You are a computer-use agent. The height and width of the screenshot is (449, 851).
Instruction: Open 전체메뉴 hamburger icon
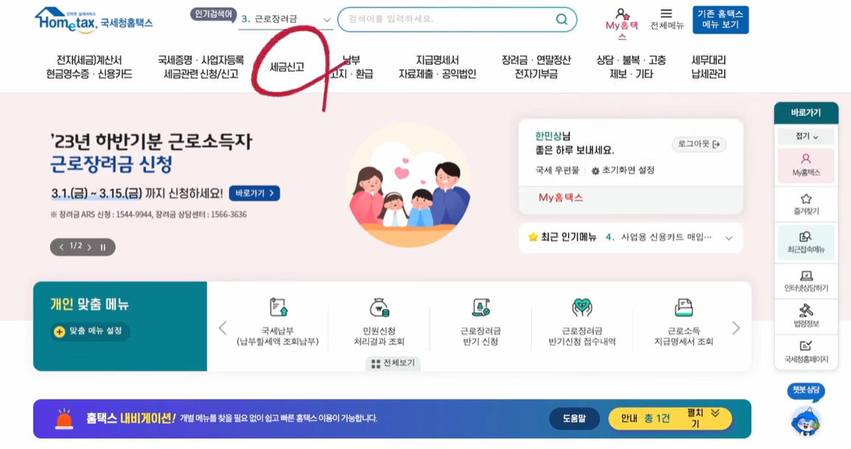click(667, 13)
